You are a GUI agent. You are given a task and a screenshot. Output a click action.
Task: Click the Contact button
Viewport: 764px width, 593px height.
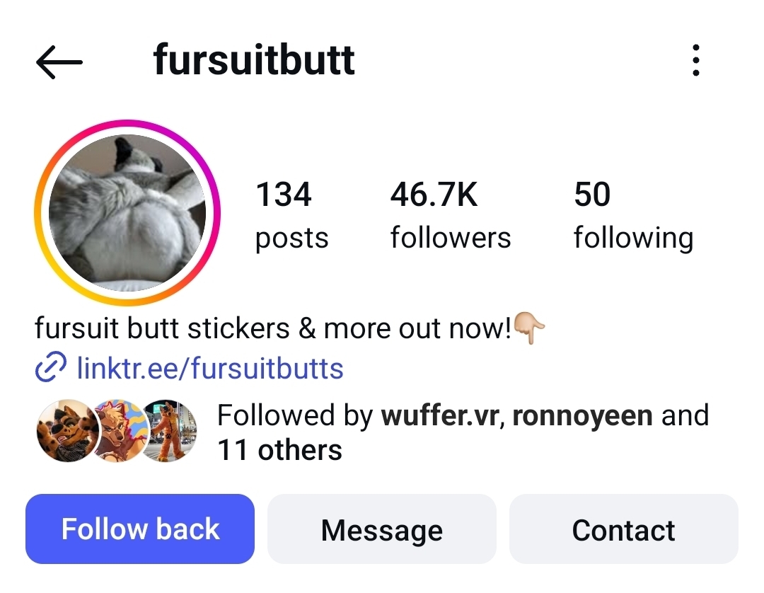pyautogui.click(x=624, y=529)
